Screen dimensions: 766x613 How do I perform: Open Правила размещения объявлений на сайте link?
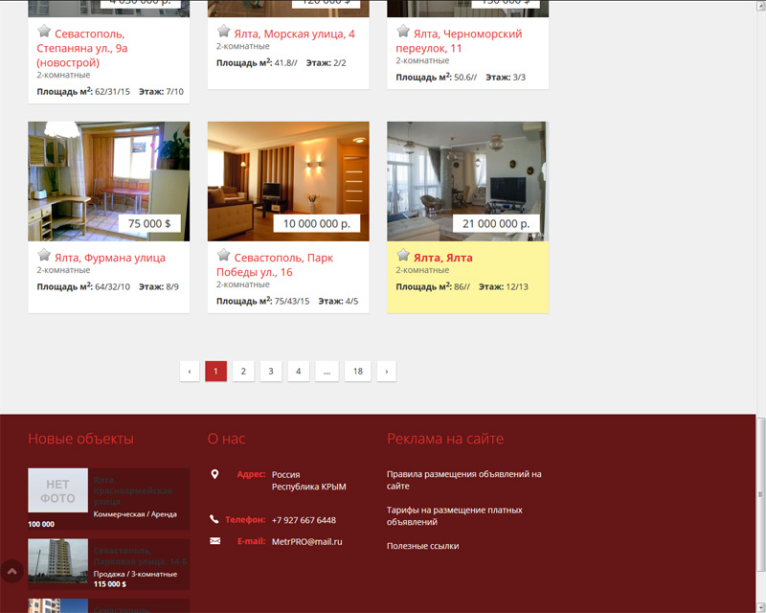point(463,480)
